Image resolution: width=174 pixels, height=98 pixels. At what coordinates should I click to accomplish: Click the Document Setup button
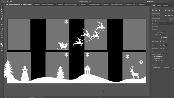click(157, 67)
